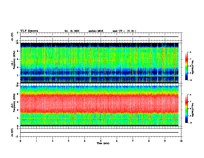Click the ch.1 frequency tick "2"
204x158 pixels.
pyautogui.click(x=18, y=75)
